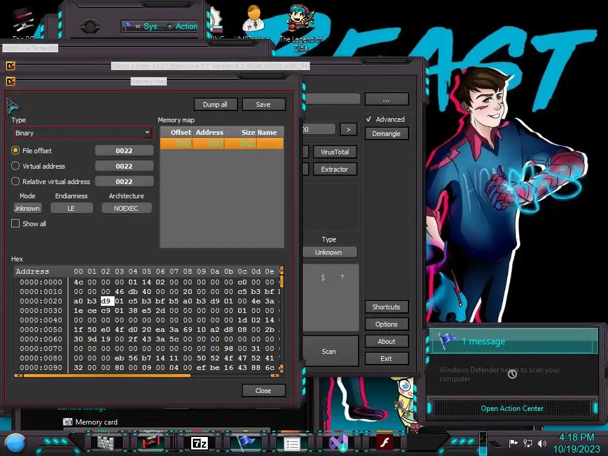
Task: Click the ">" button in the main window
Action: 348,129
